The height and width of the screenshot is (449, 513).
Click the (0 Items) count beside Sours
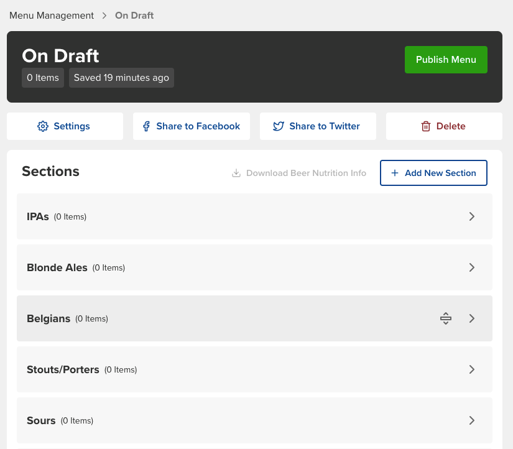[77, 421]
